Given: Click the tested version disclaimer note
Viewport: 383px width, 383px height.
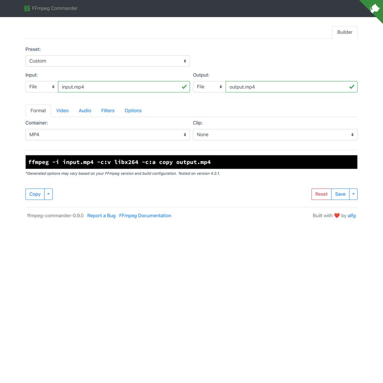Looking at the screenshot, I should point(123,173).
